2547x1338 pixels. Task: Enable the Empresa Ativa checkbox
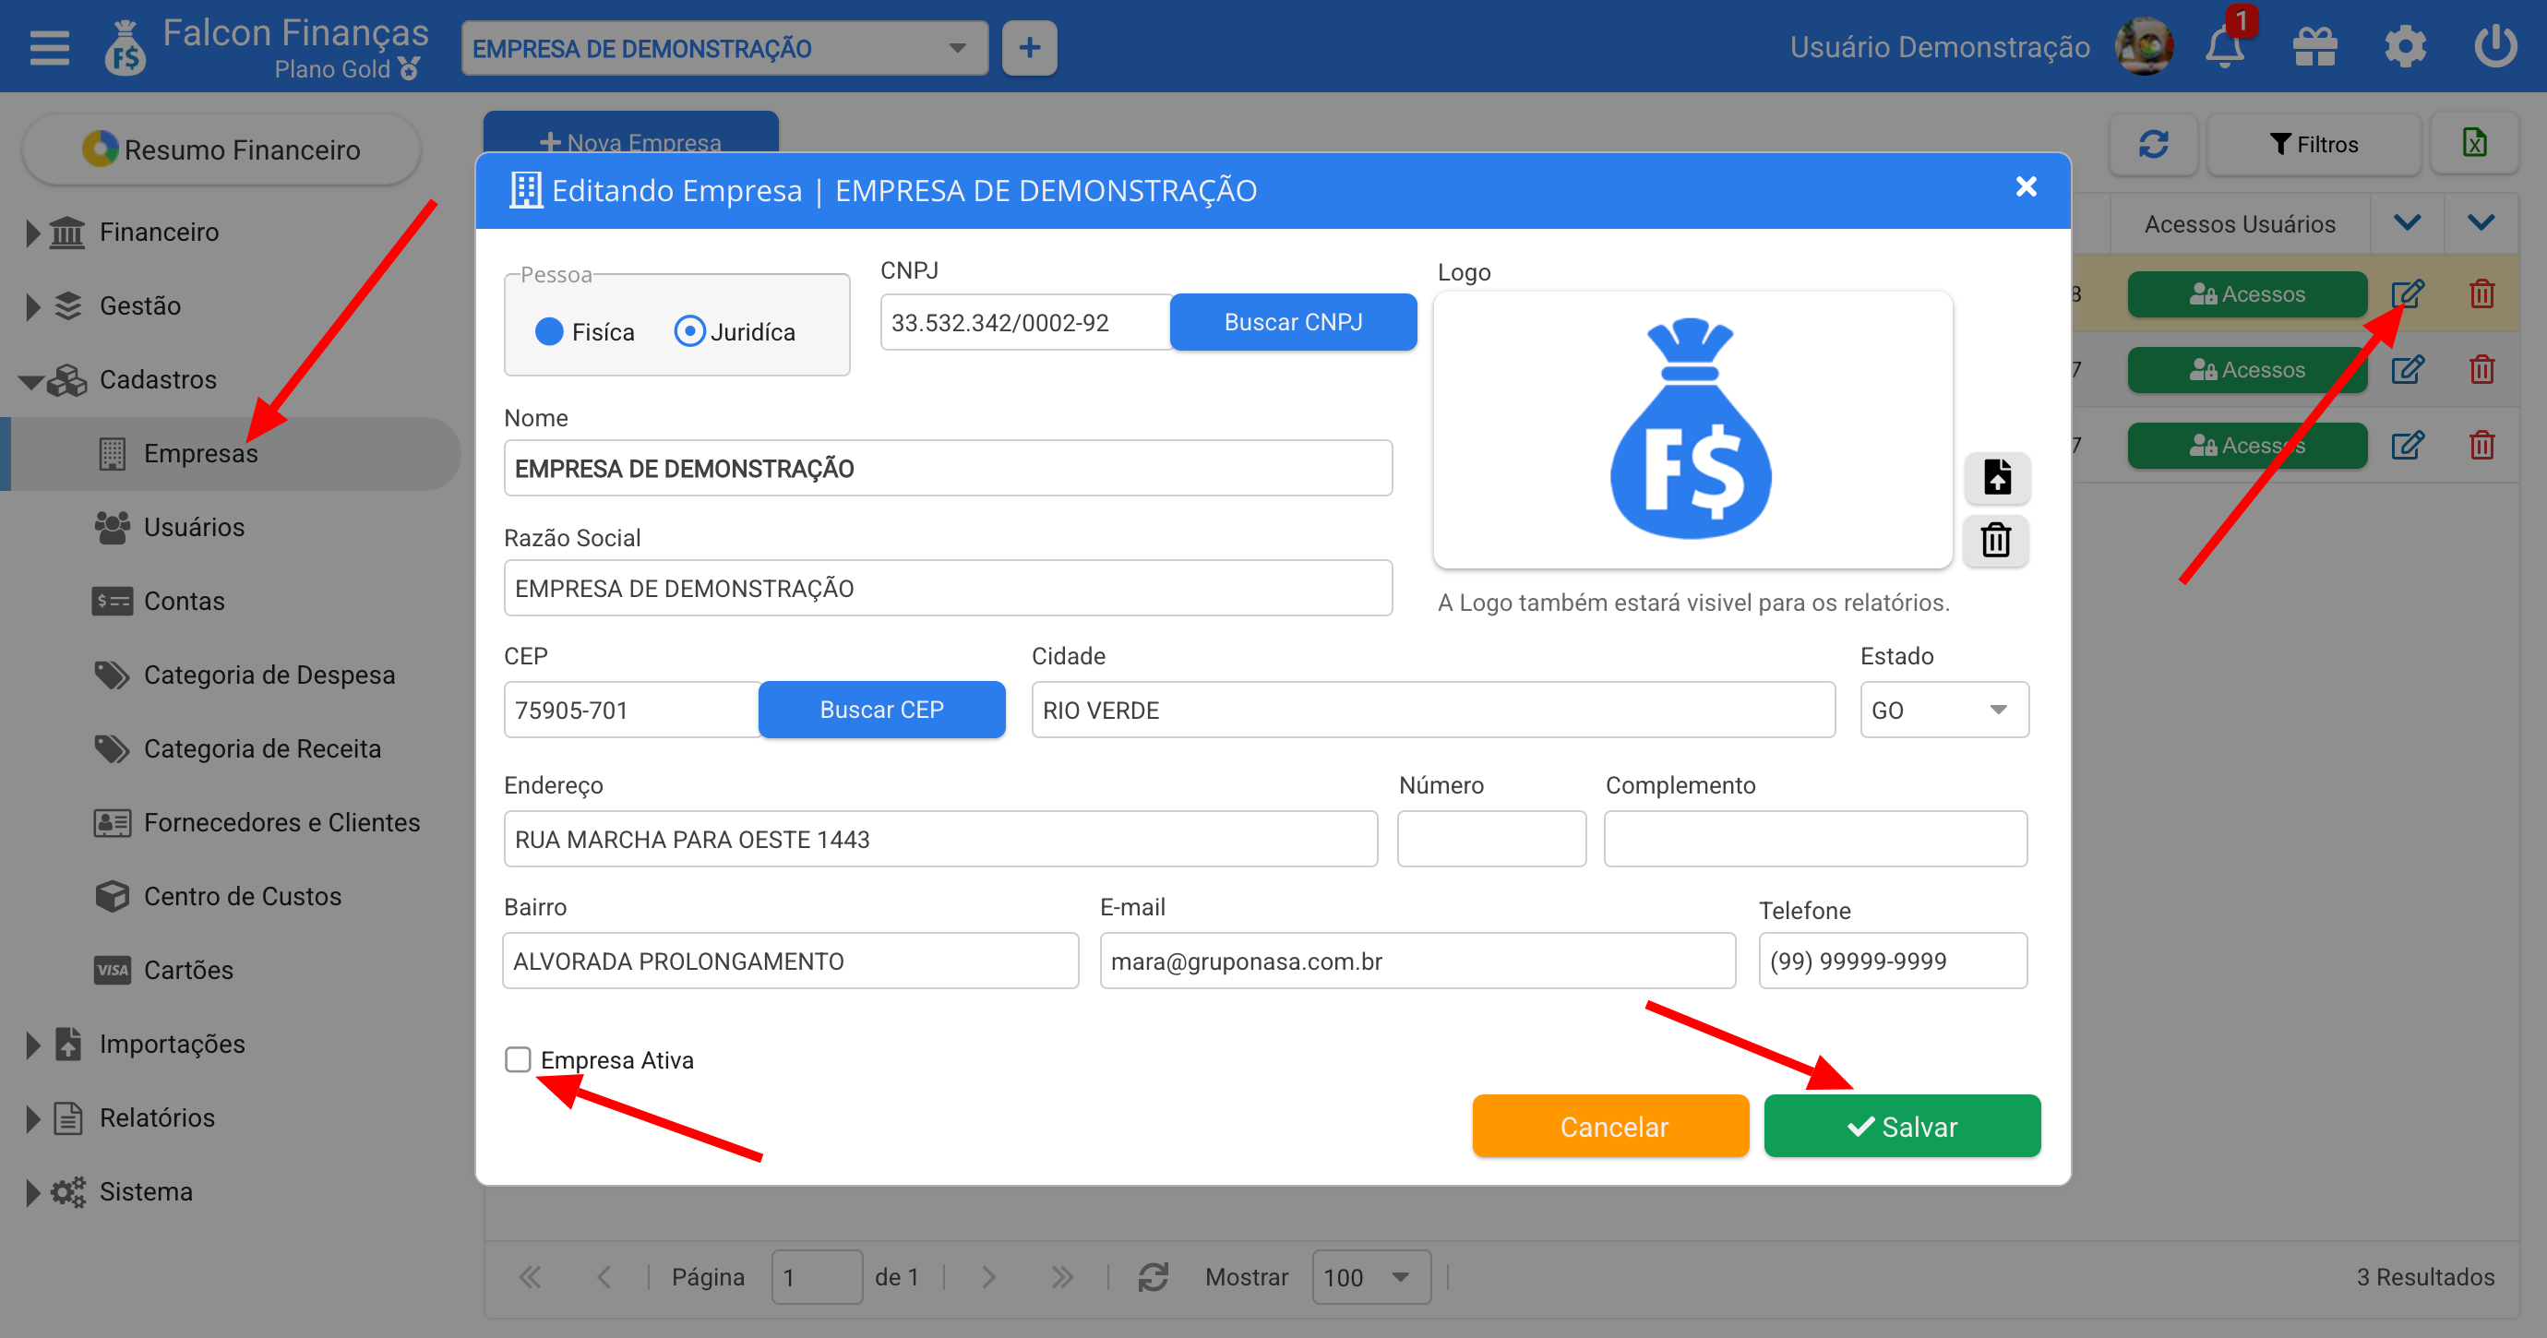point(517,1059)
